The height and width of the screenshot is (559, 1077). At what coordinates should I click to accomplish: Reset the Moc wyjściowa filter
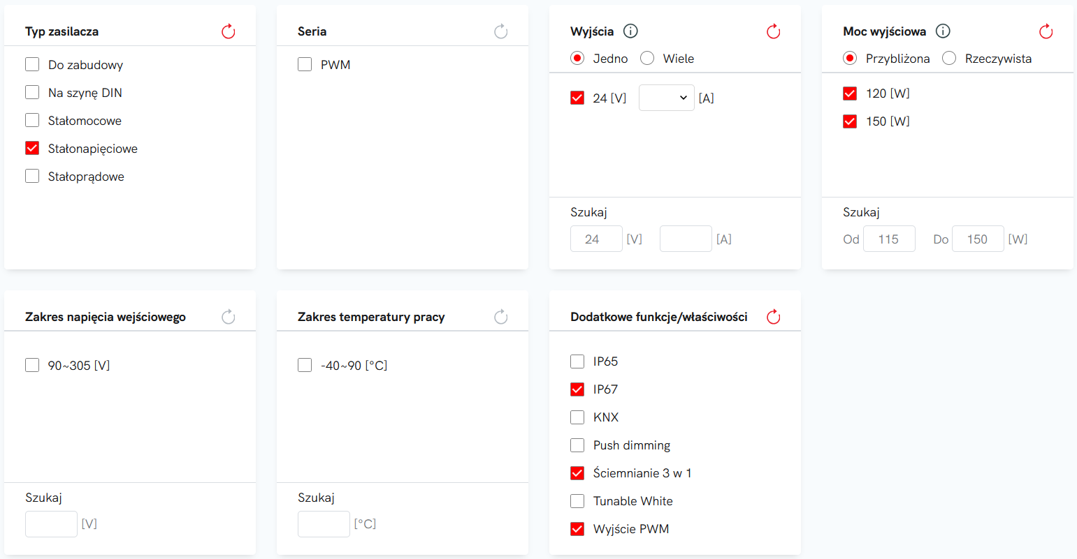click(1046, 31)
